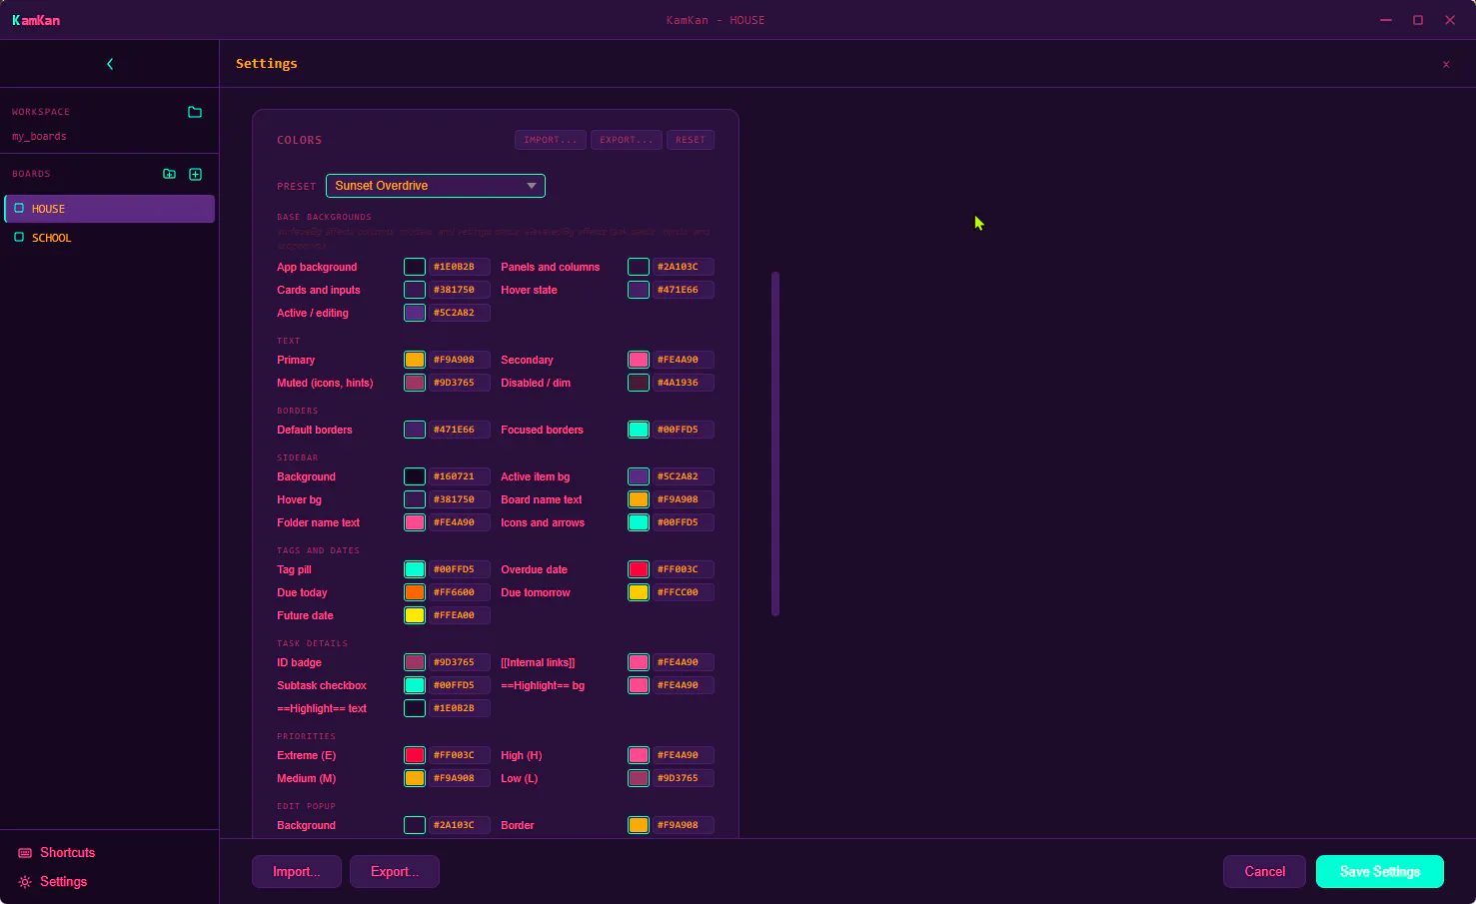Open Hover bg sidebar color swatch
This screenshot has width=1476, height=904.
415,499
